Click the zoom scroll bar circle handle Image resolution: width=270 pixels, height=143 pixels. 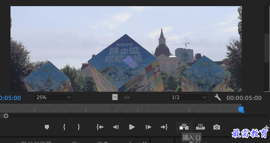pyautogui.click(x=6, y=116)
